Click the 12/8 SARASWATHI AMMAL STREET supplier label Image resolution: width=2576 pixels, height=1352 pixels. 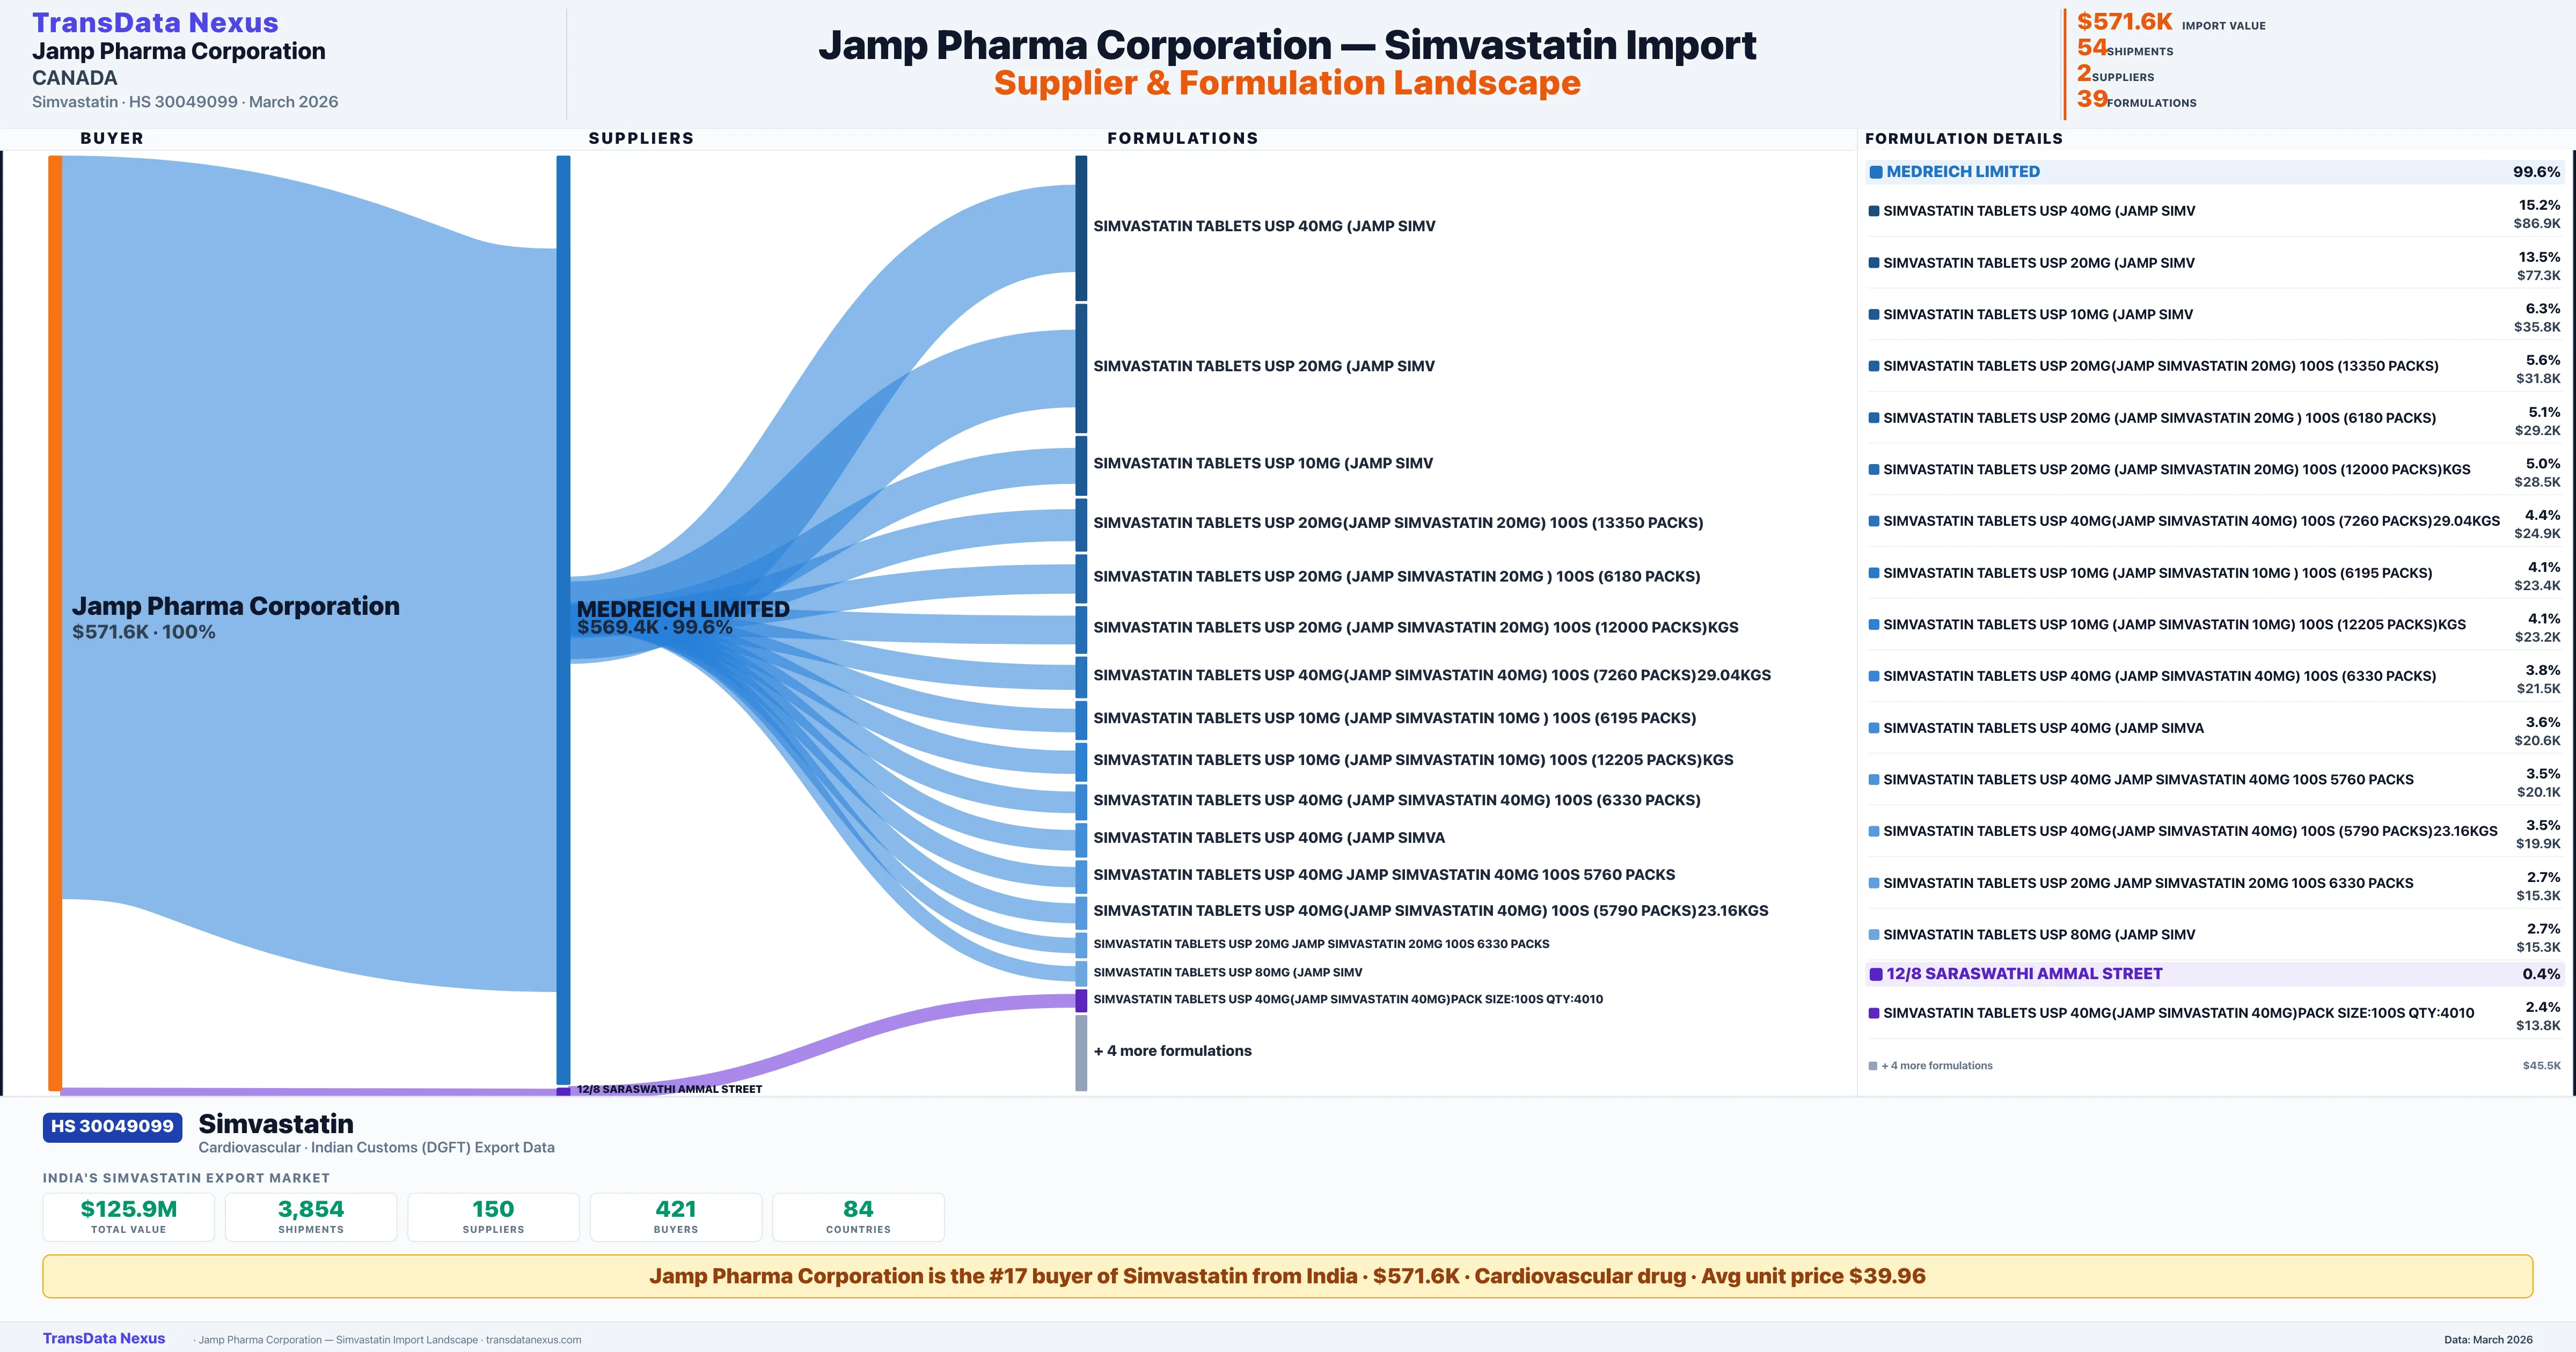[669, 1089]
